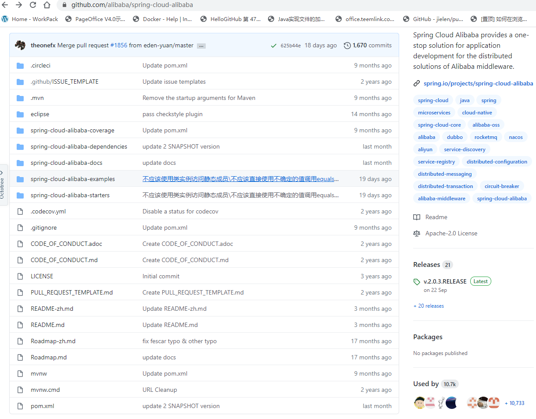The width and height of the screenshot is (536, 419).
Task: Open spring.io/projects/spring-cloud-alibaba link
Action: (x=479, y=83)
